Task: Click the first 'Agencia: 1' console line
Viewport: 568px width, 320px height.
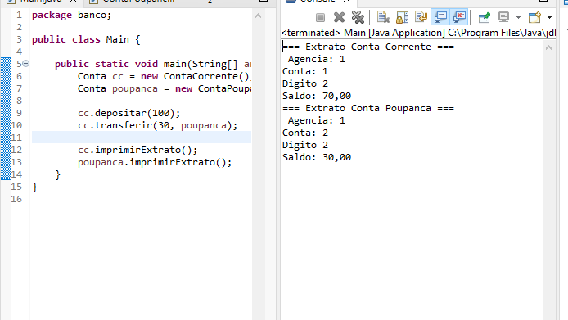Action: click(x=317, y=59)
